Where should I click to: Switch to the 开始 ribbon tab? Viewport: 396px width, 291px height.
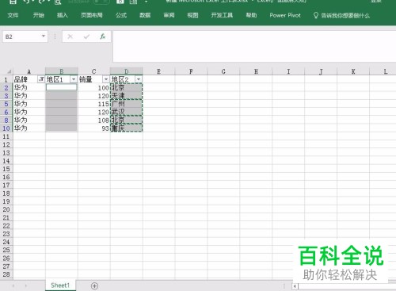[x=39, y=15]
